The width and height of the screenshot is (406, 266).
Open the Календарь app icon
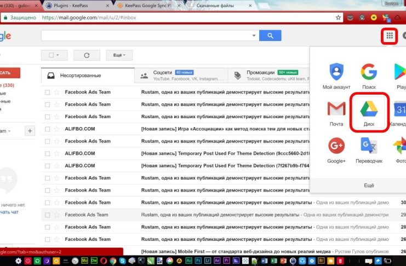(399, 113)
